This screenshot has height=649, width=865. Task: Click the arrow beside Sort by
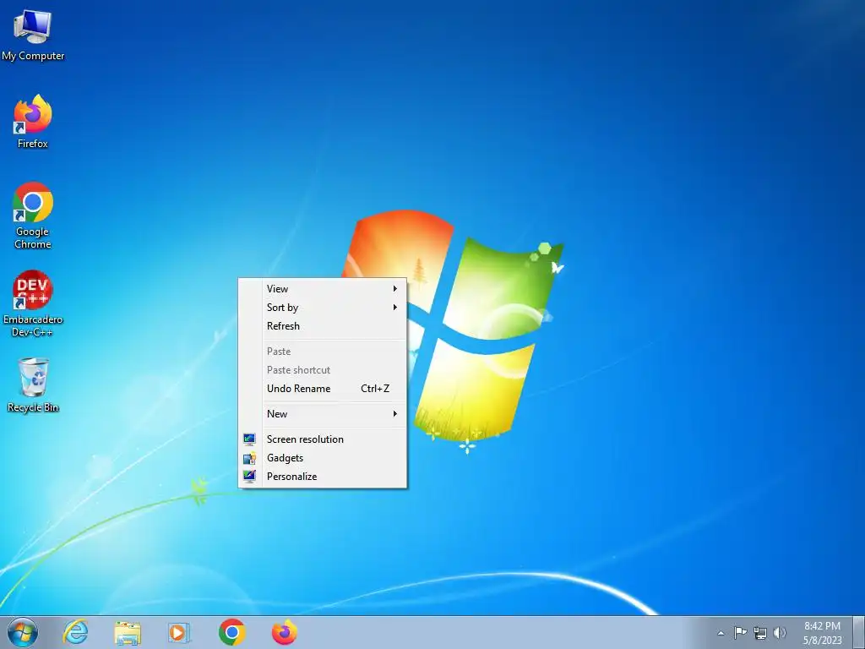click(x=395, y=308)
